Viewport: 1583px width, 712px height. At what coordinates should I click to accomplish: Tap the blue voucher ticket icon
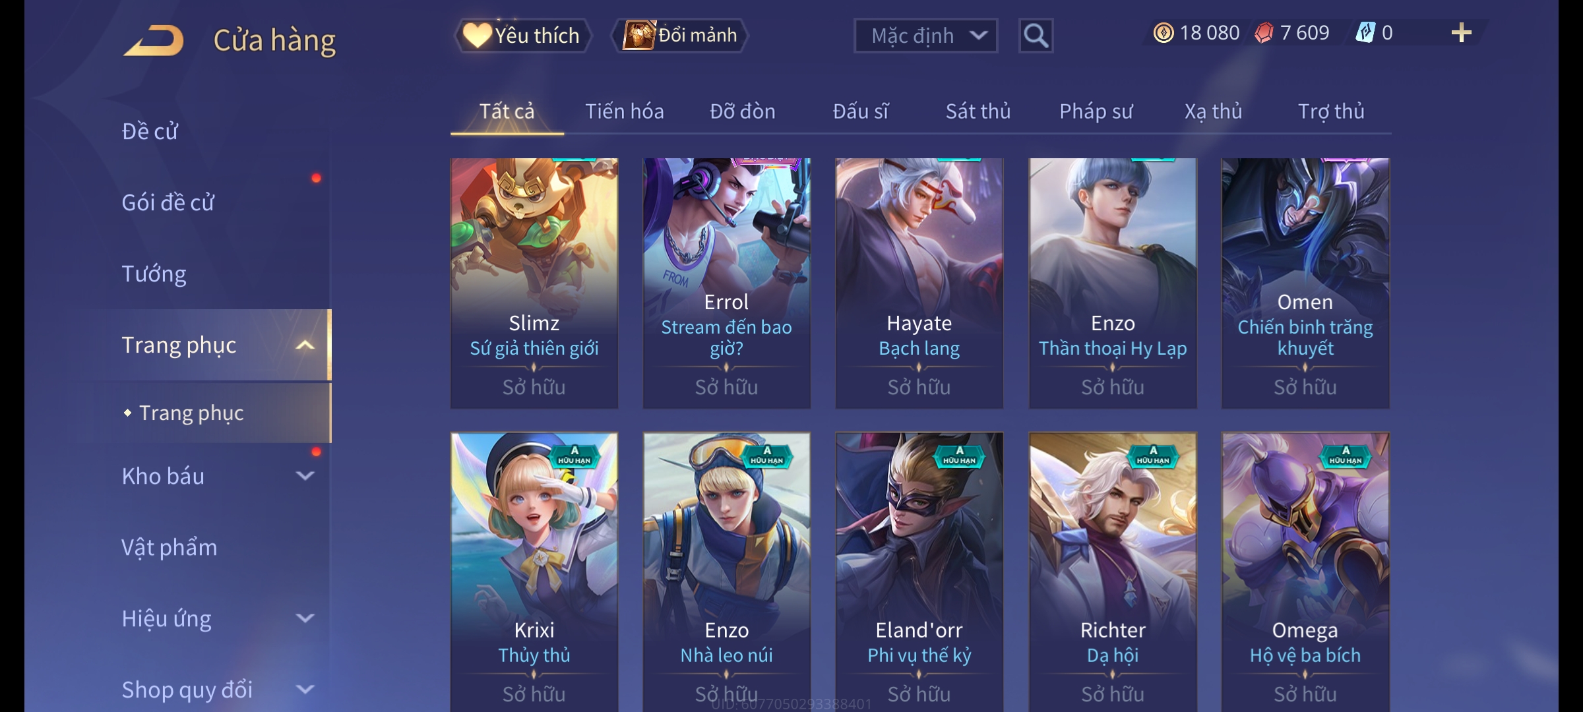pyautogui.click(x=1365, y=33)
